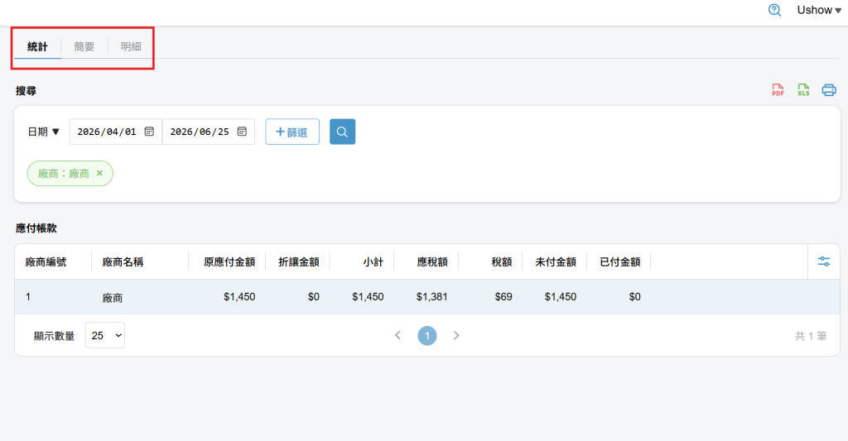Select page 1 in pagination
The width and height of the screenshot is (848, 441).
(x=427, y=336)
